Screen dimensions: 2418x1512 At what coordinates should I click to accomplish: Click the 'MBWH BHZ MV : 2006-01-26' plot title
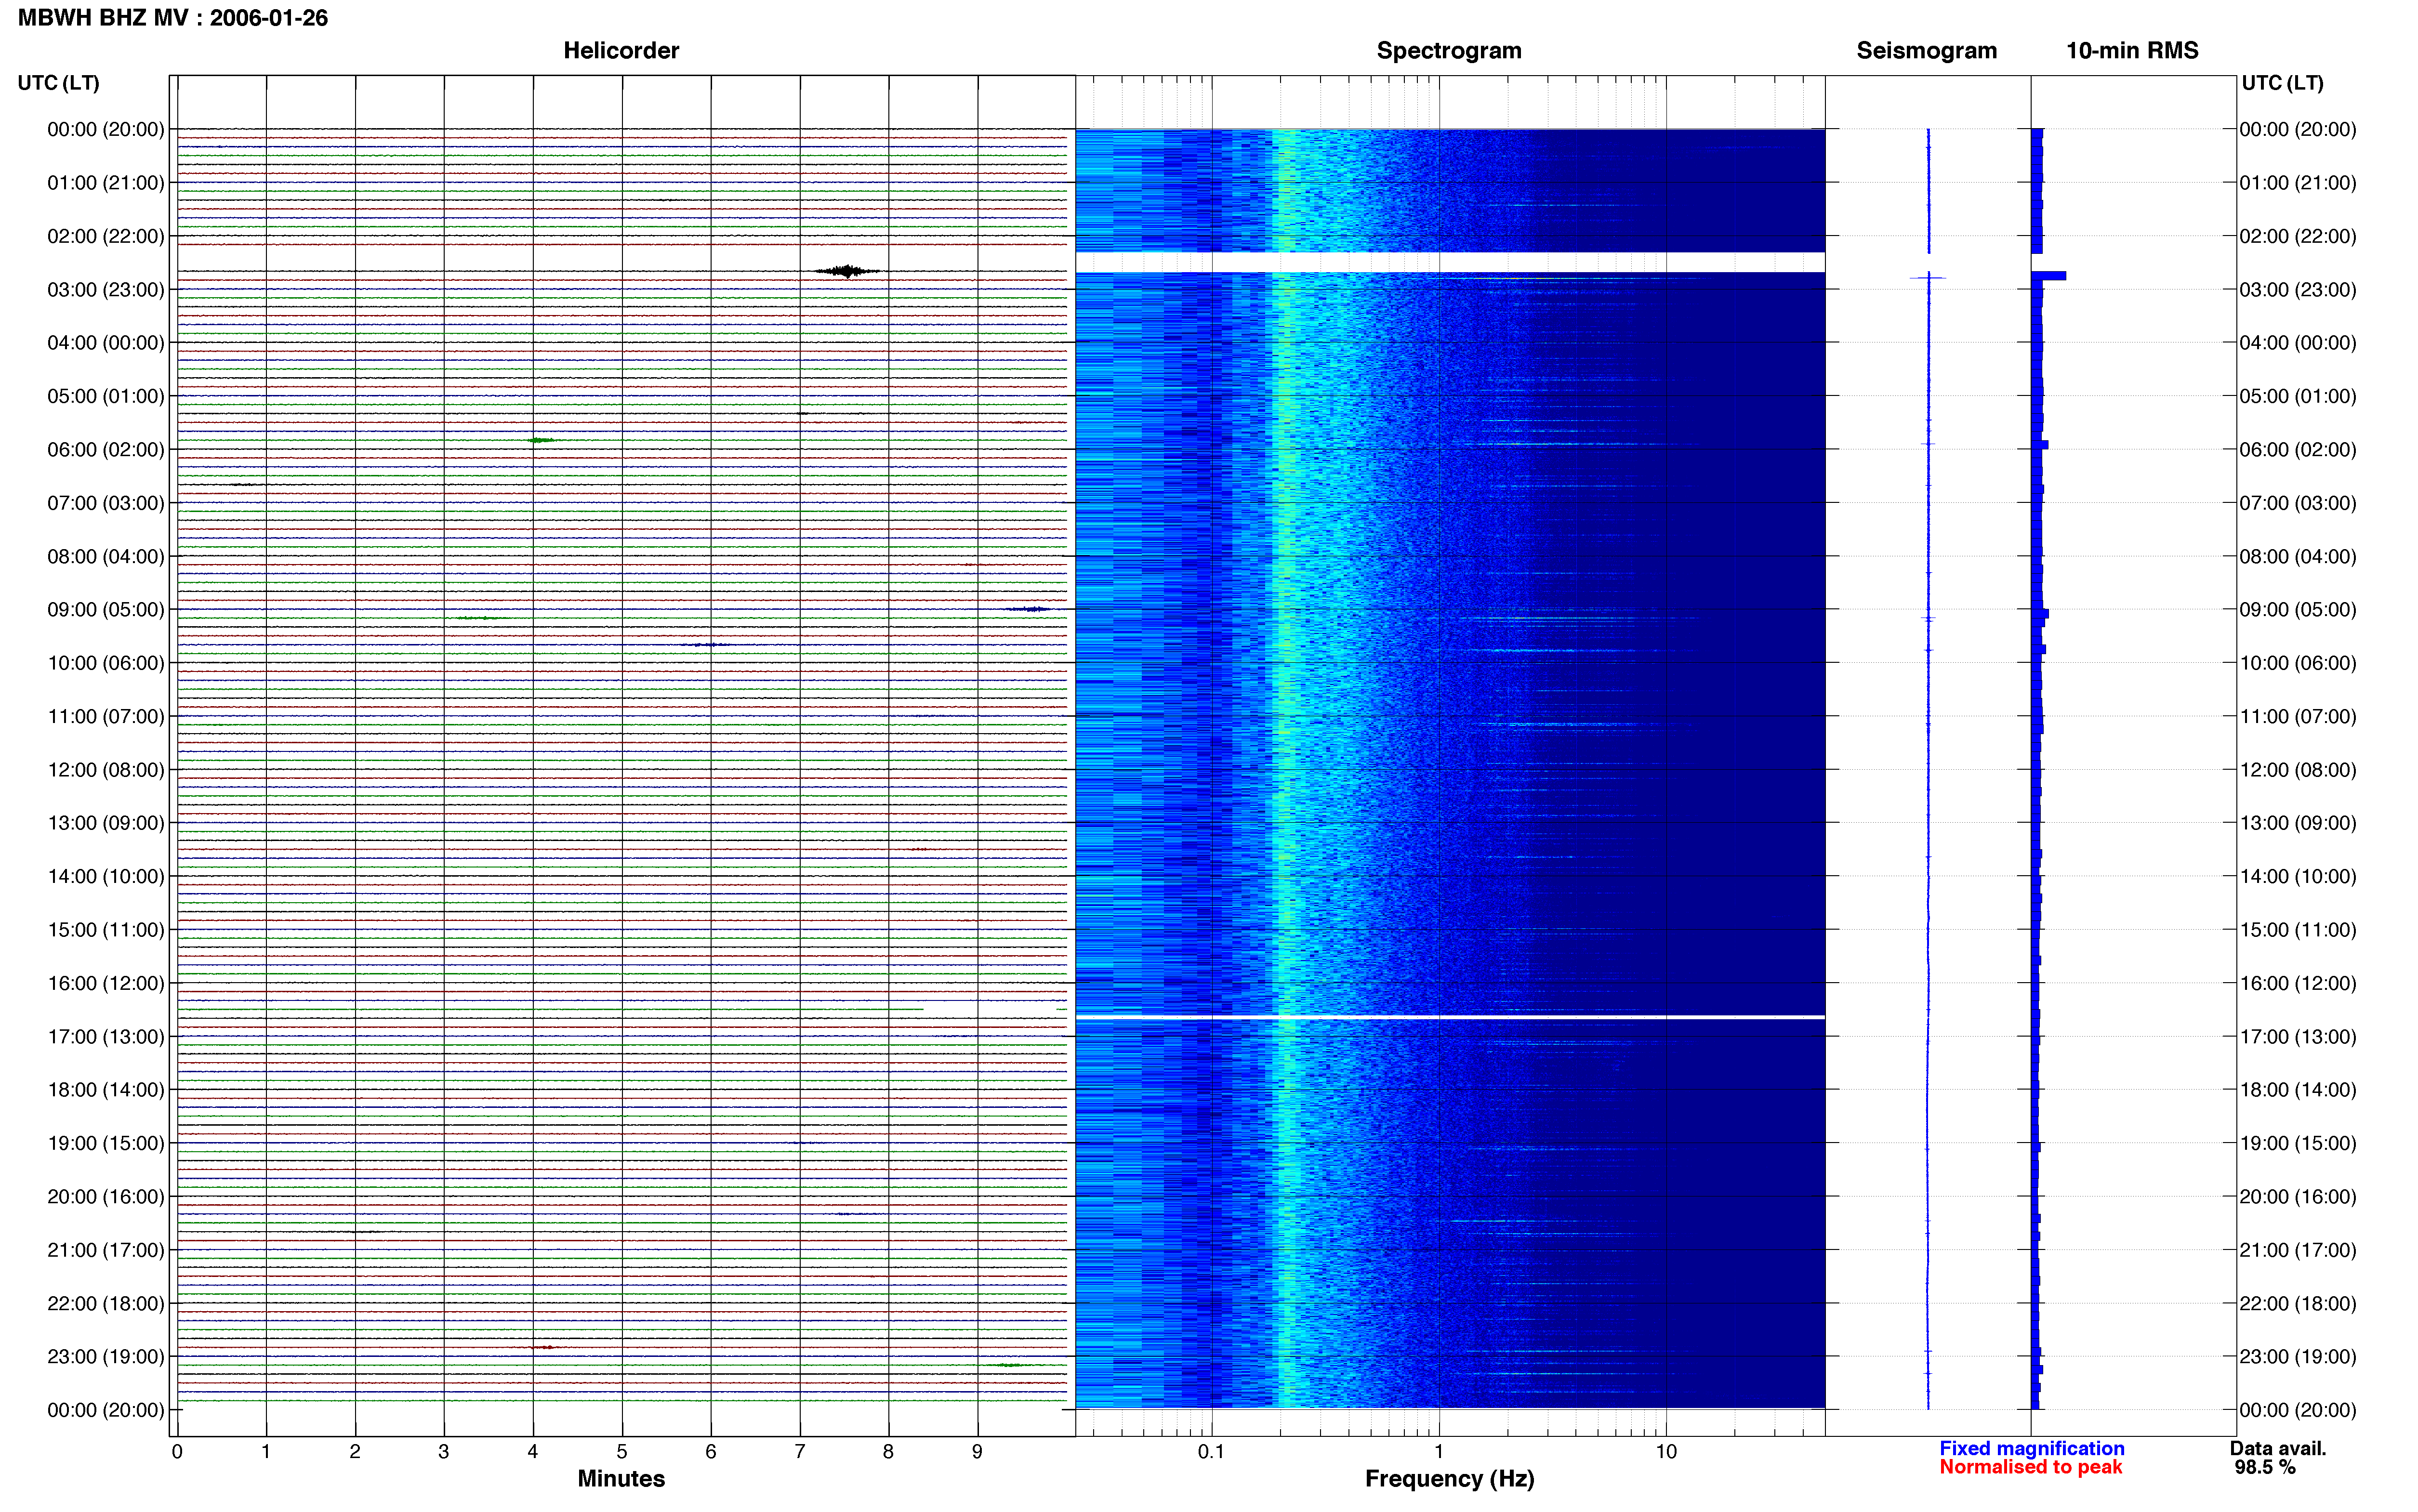pyautogui.click(x=173, y=18)
